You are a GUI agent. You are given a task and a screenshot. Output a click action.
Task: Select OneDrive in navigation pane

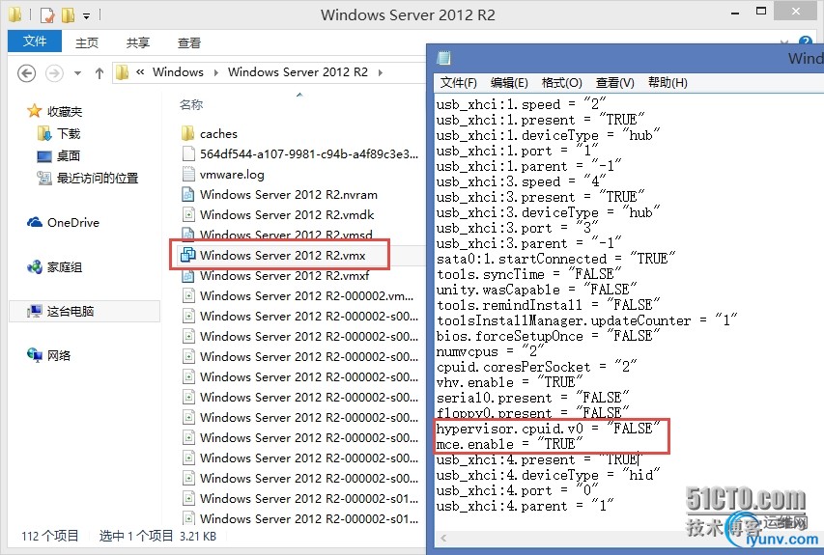(x=73, y=223)
